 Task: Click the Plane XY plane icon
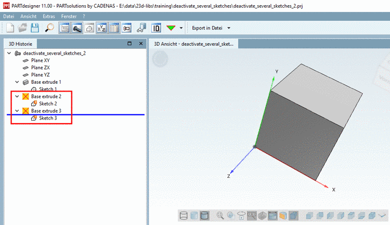pos(25,60)
